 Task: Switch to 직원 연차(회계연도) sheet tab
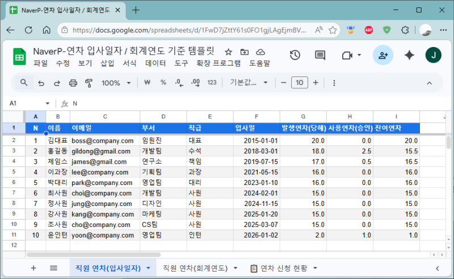click(x=195, y=268)
